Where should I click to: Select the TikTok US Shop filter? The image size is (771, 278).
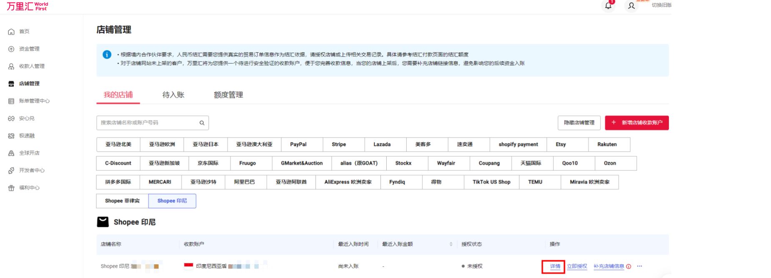click(491, 182)
